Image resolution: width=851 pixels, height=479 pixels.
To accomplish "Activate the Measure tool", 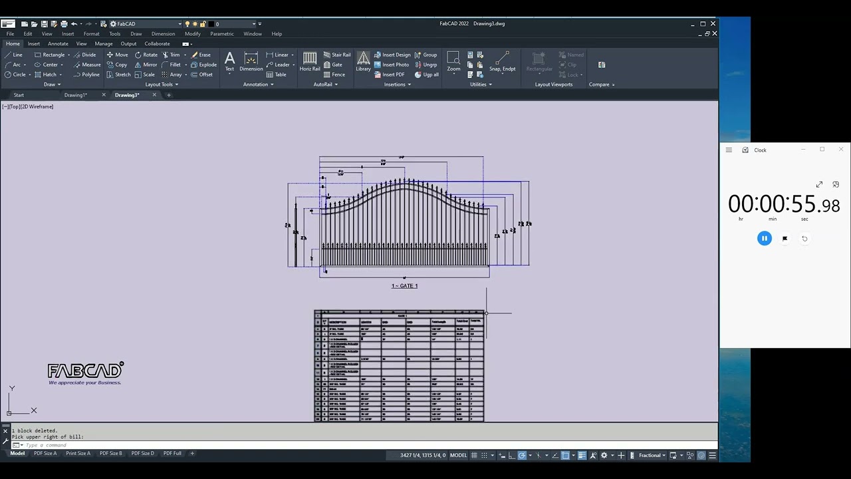I will pos(86,65).
